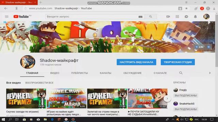The image size is (218, 122).
Task: Click the address bar www.youtube.com
Action: coord(41,8)
